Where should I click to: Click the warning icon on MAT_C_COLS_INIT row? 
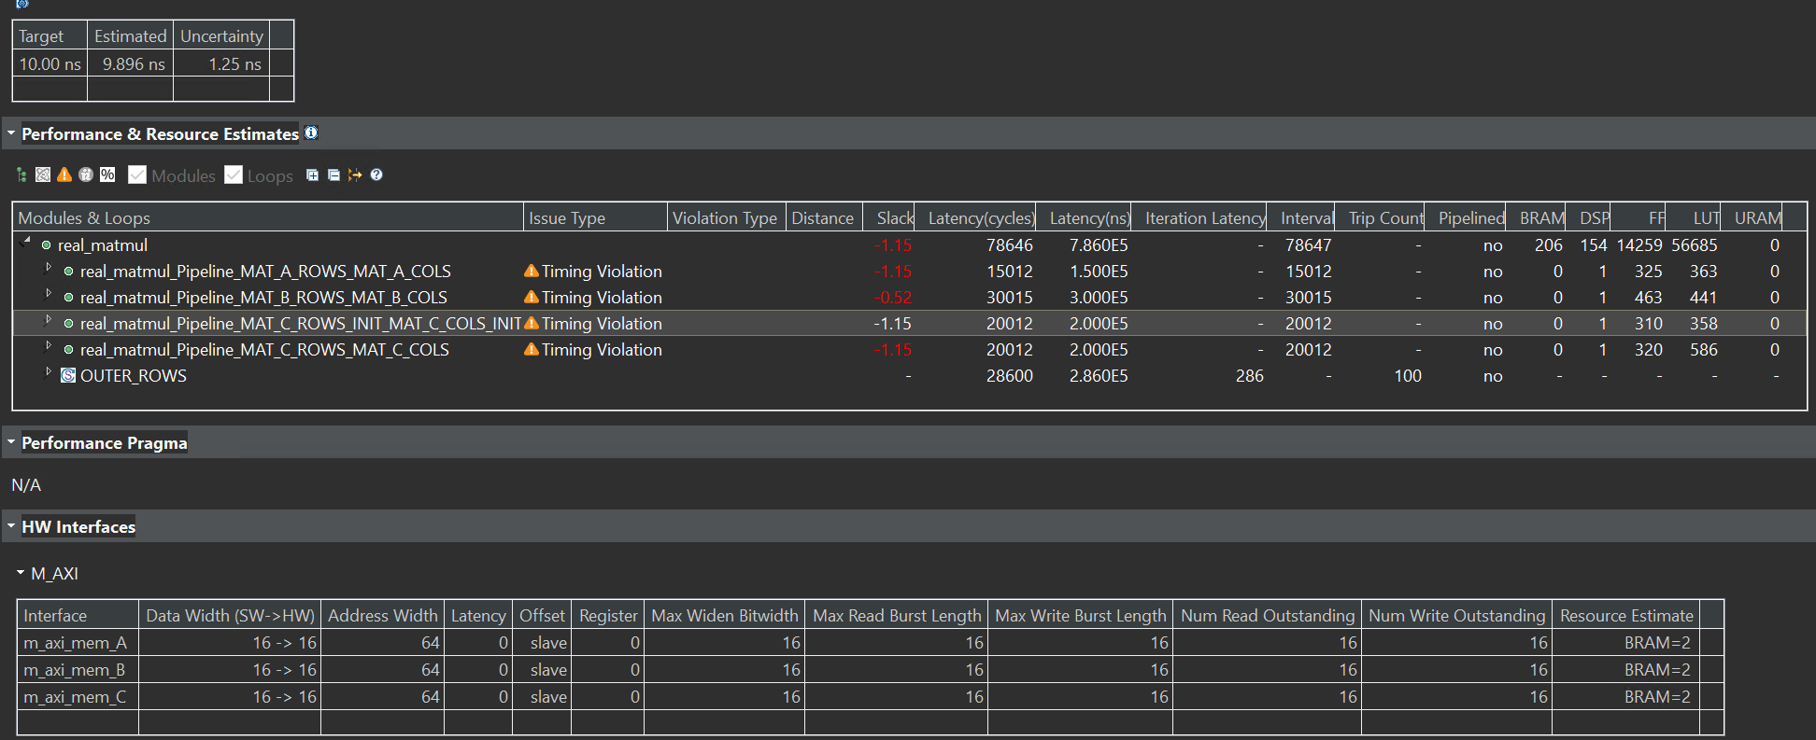532,323
